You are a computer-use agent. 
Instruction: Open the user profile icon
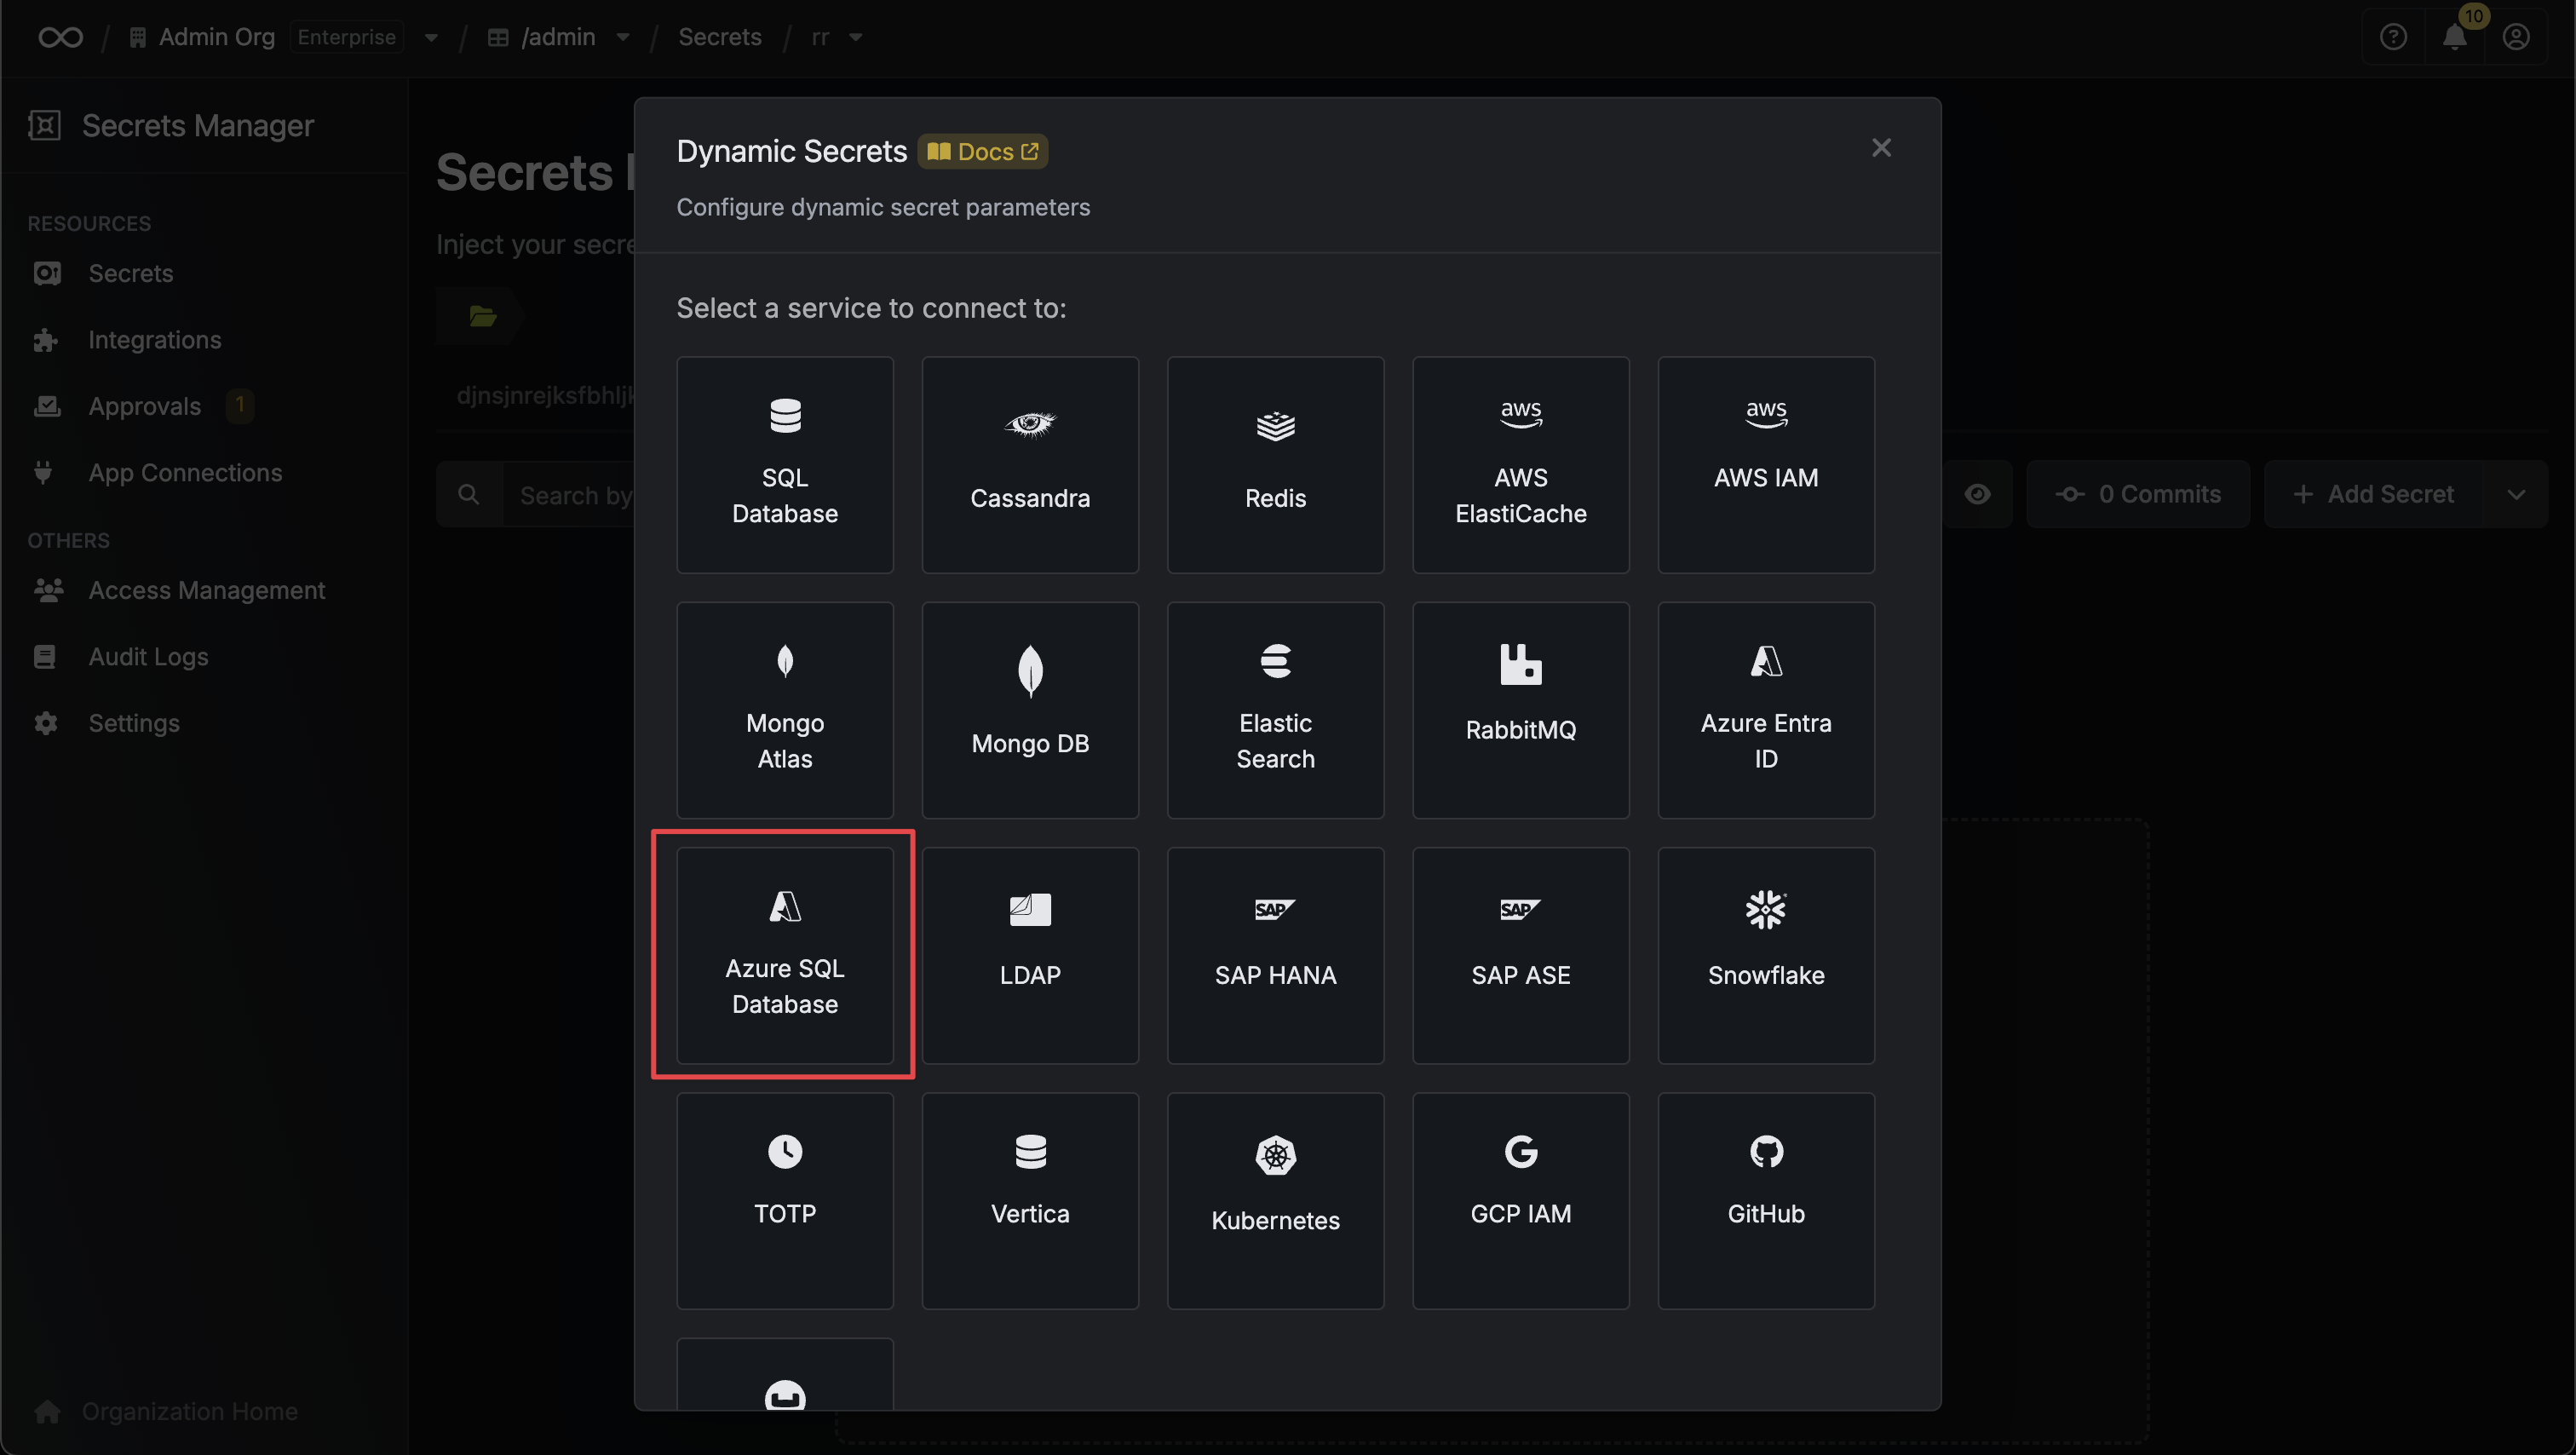2516,37
